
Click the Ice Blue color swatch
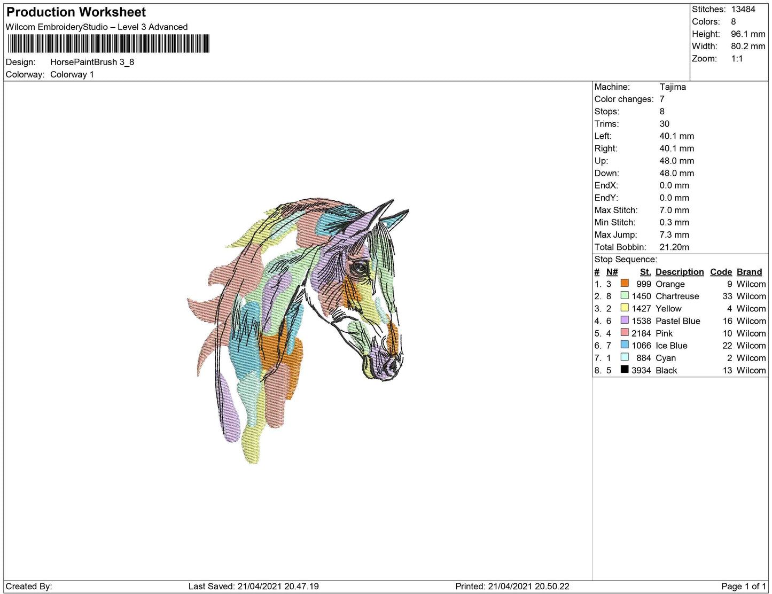623,345
